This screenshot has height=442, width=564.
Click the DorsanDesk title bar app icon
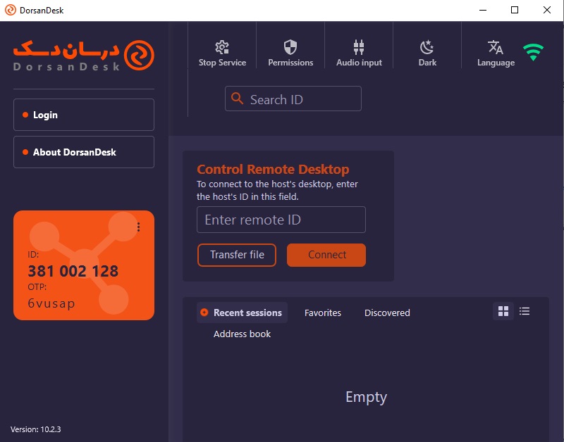click(x=11, y=10)
